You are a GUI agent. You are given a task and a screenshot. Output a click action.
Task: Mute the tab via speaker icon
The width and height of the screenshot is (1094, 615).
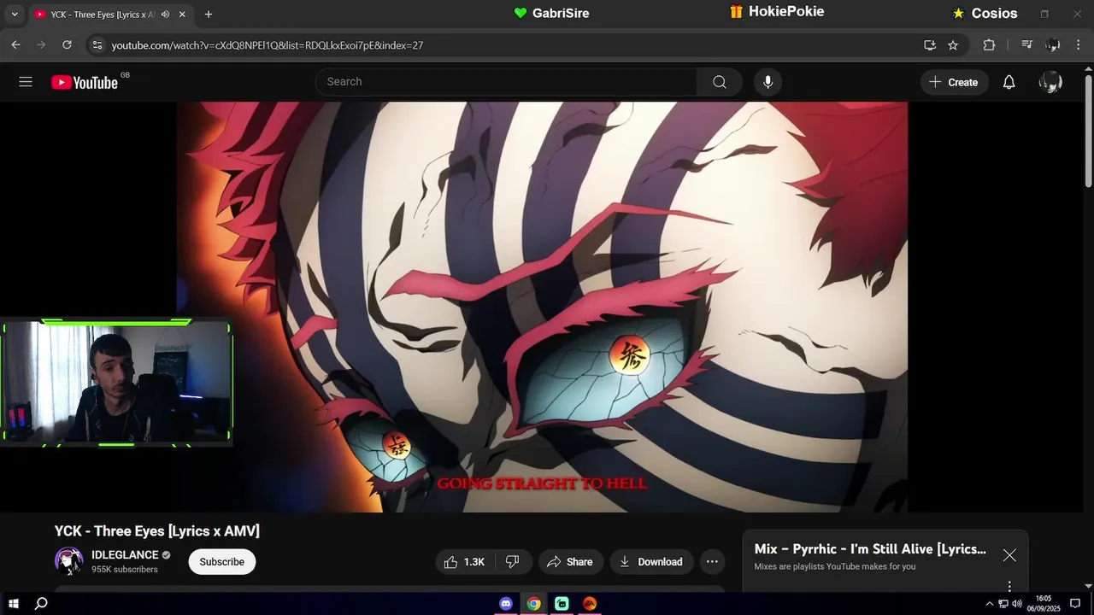point(165,15)
